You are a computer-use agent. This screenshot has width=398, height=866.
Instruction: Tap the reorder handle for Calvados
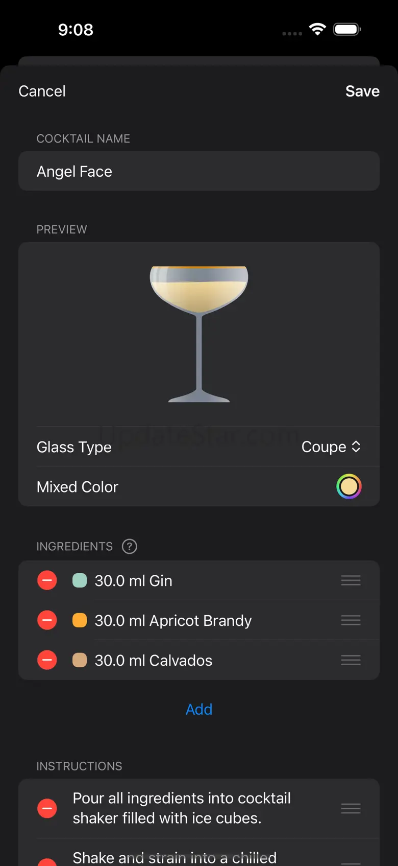coord(351,660)
